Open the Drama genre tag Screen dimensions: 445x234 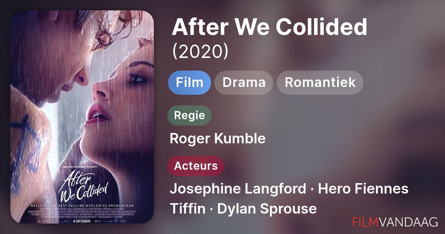point(244,82)
